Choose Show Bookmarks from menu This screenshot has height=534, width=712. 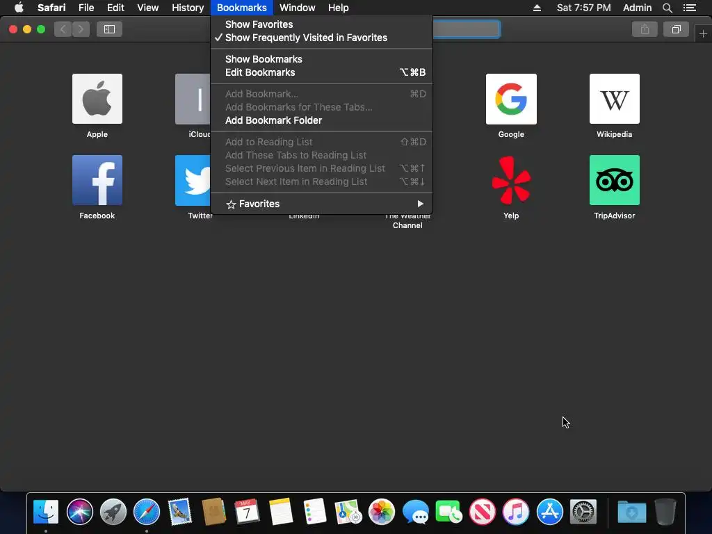tap(321, 59)
